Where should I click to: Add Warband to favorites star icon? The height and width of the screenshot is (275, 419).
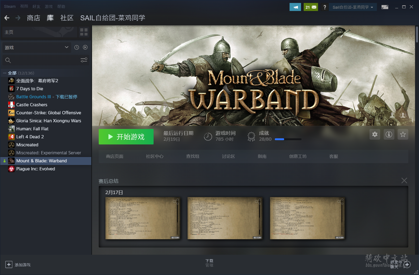click(403, 134)
